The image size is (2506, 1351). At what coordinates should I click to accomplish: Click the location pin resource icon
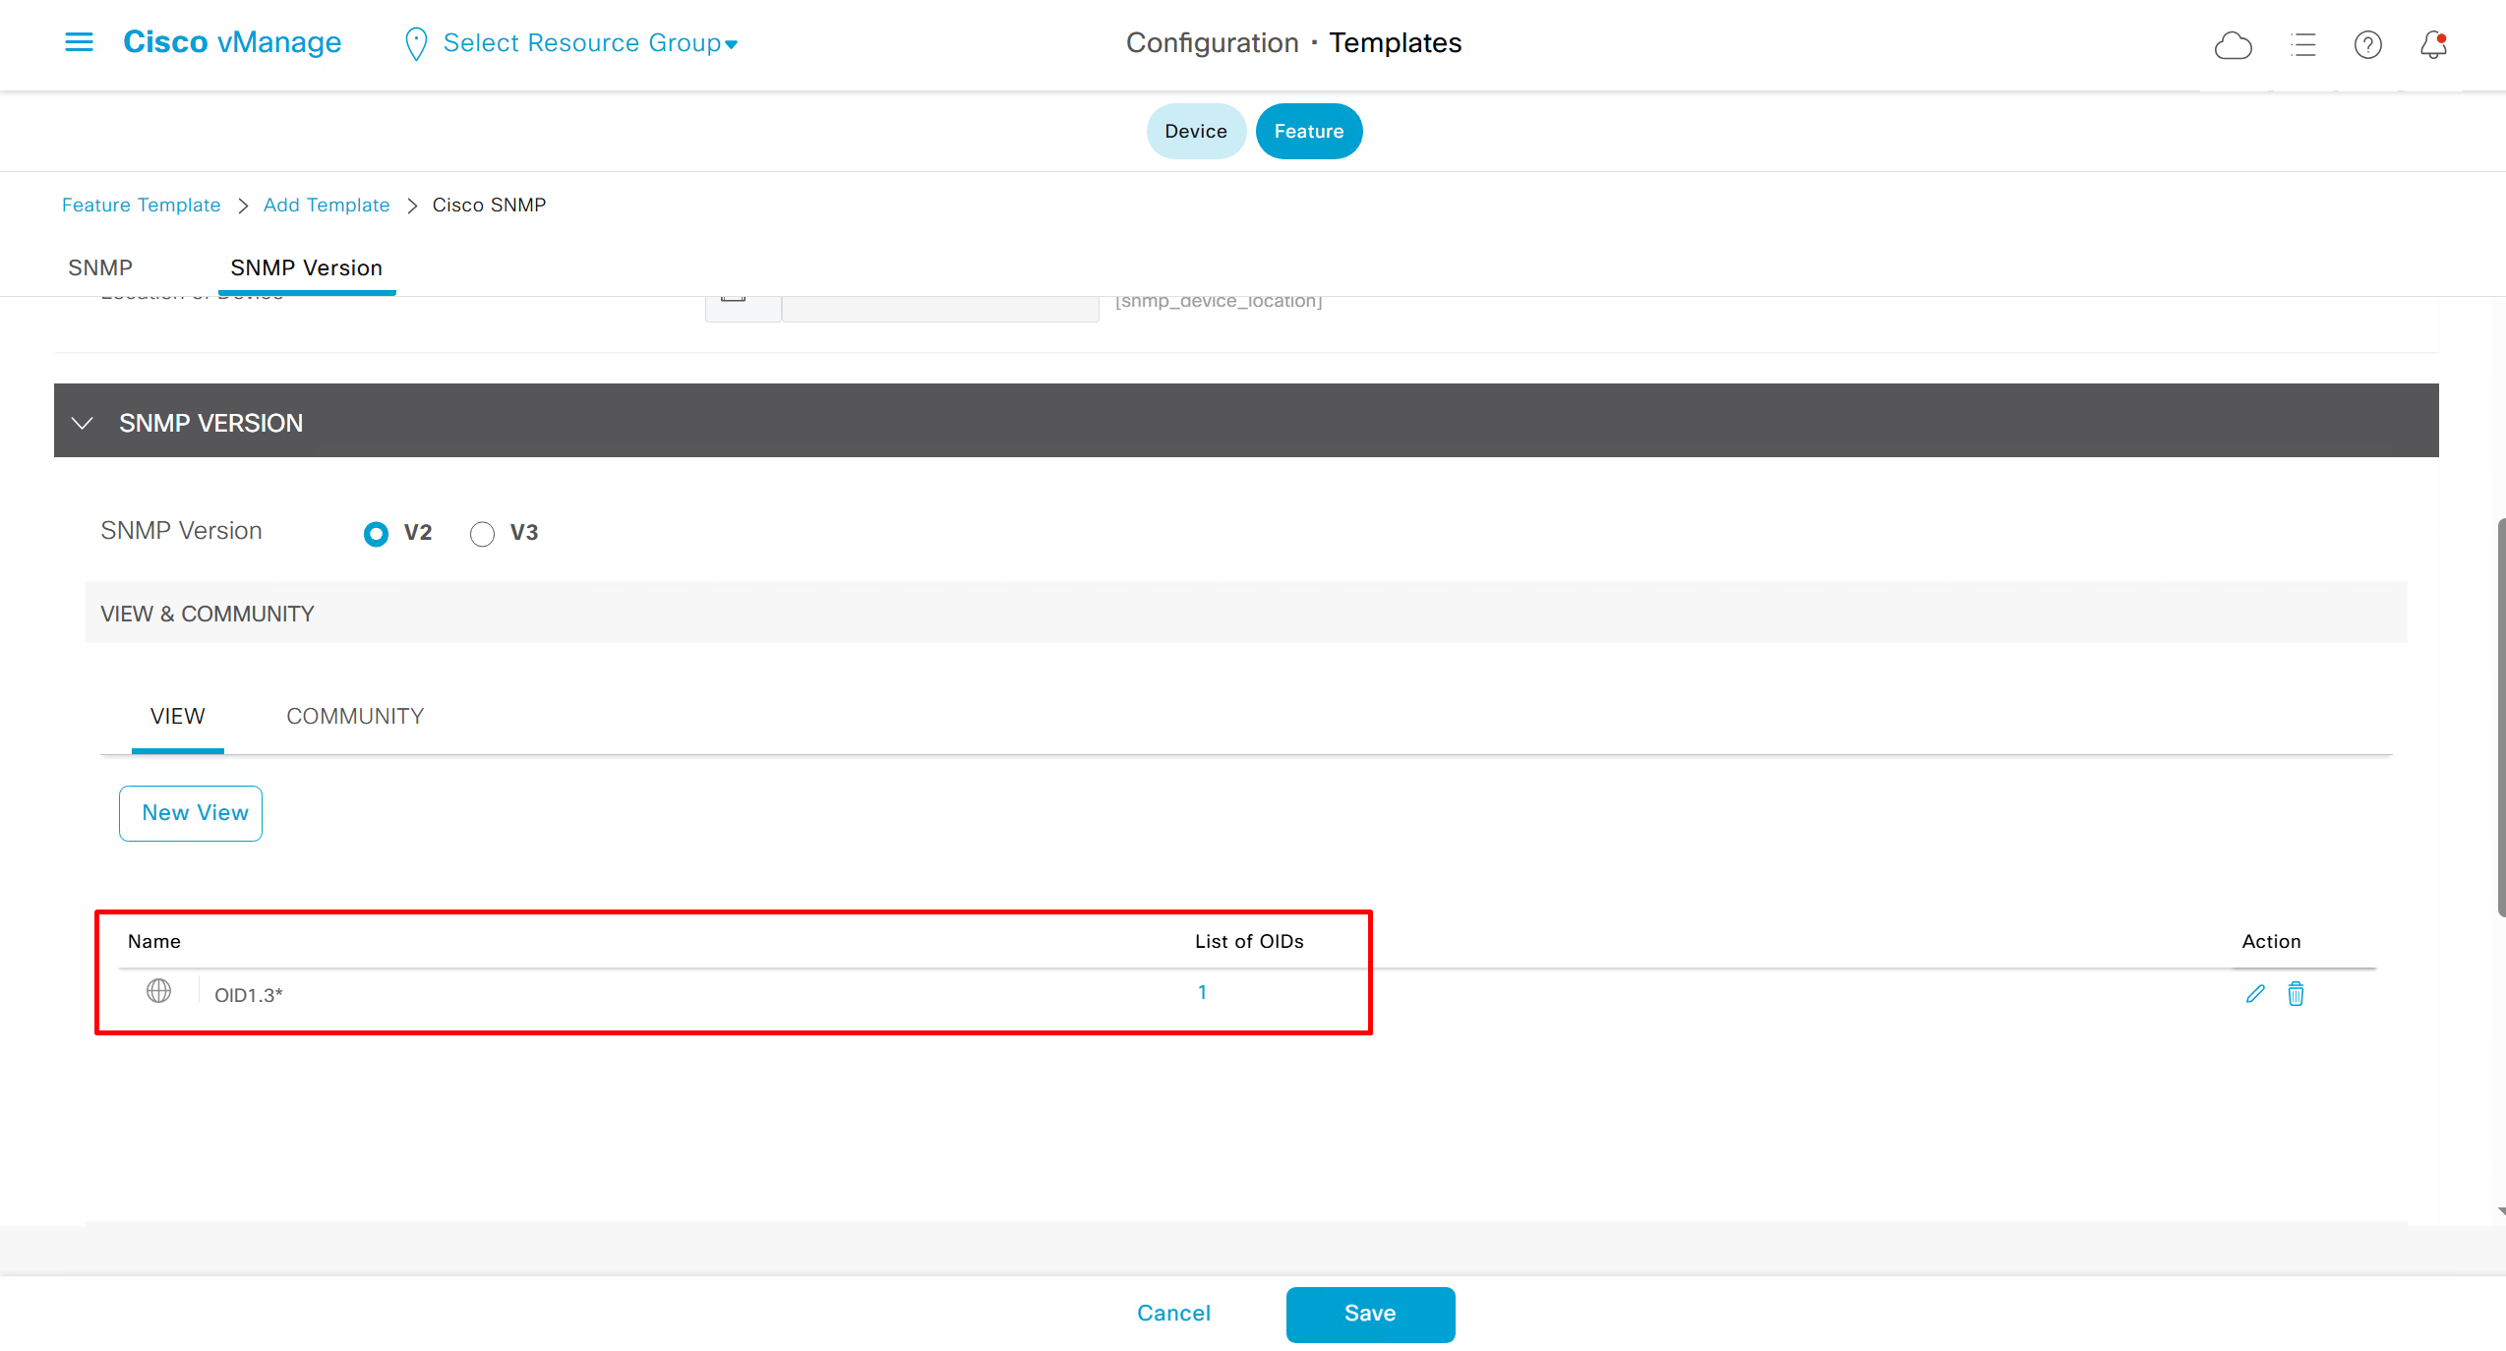click(x=416, y=44)
